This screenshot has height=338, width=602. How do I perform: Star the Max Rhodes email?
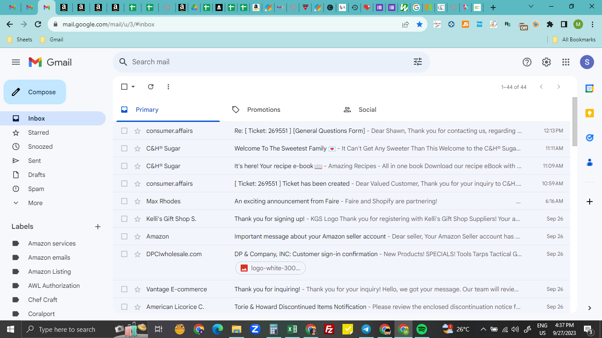click(137, 201)
